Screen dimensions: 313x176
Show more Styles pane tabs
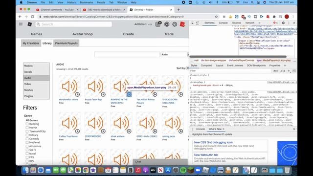285,66
